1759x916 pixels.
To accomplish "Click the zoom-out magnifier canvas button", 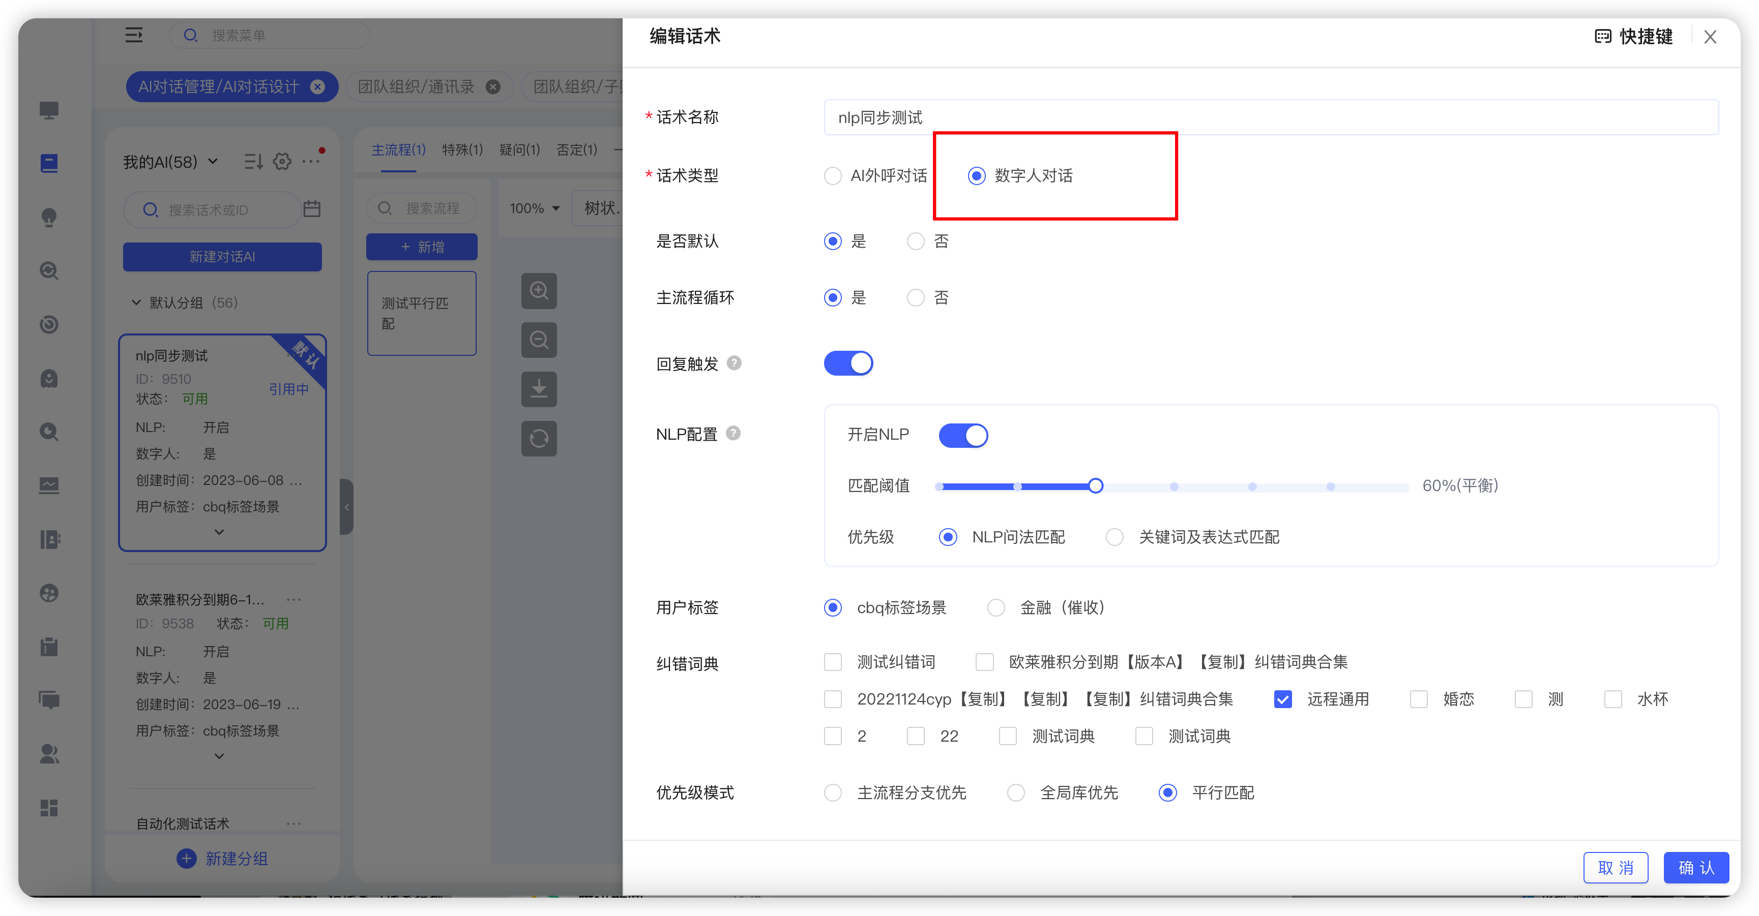I will [x=539, y=340].
